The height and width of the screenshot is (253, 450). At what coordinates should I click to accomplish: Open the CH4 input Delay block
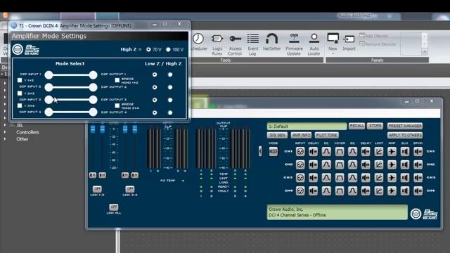click(x=313, y=190)
